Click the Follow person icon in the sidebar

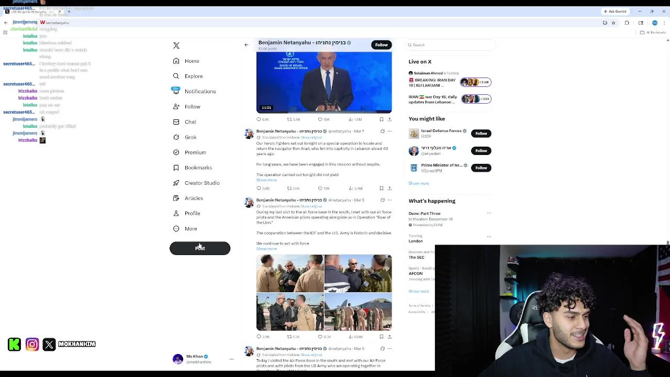pos(176,107)
